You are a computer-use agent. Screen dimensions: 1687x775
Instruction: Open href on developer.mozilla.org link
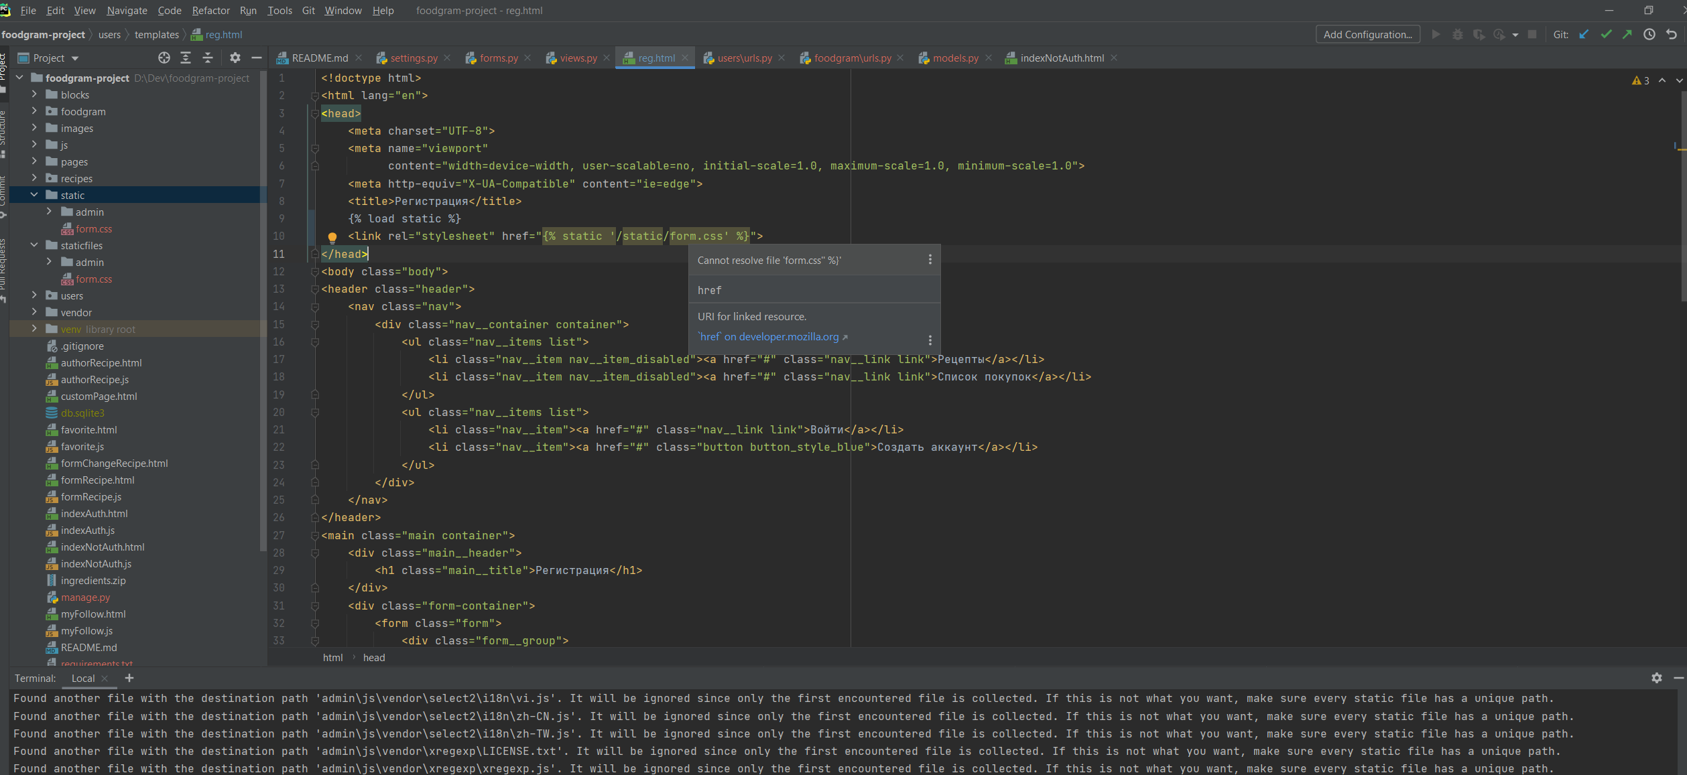(x=769, y=336)
